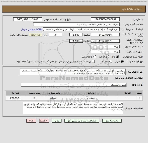
Task: Click the 'اطلاعات کالاهای مورد نیاز' section heading
Action: (x=128, y=78)
